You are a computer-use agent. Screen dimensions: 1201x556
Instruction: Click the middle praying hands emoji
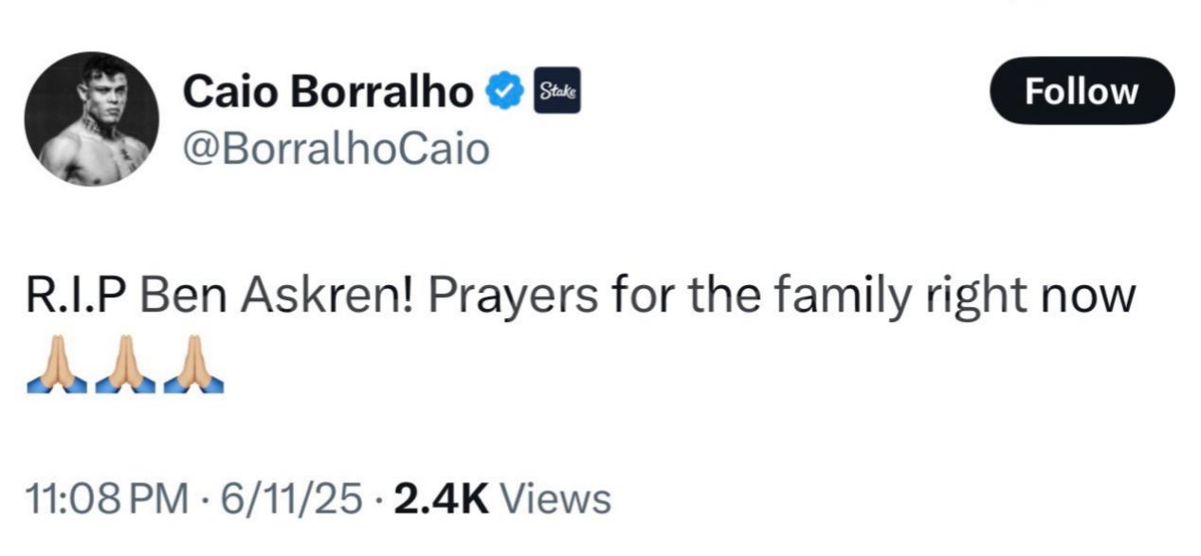tap(124, 365)
